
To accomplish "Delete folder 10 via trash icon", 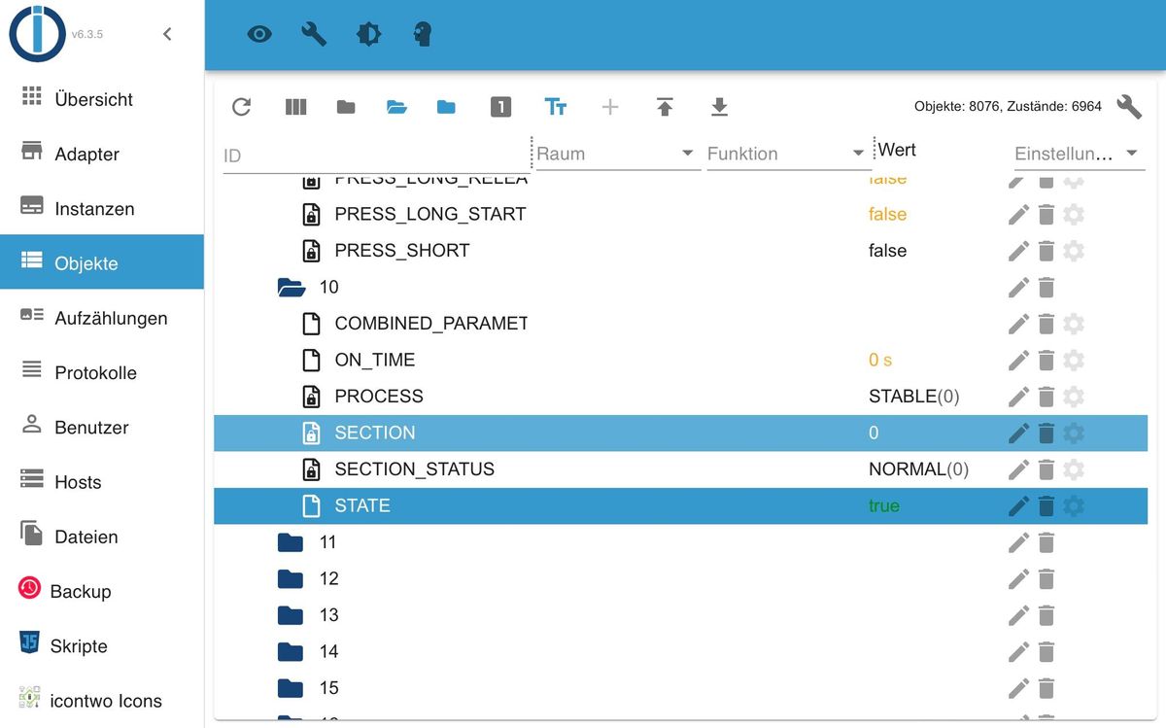I will [1046, 287].
